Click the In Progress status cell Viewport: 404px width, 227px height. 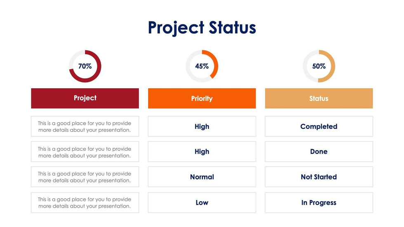tap(319, 203)
